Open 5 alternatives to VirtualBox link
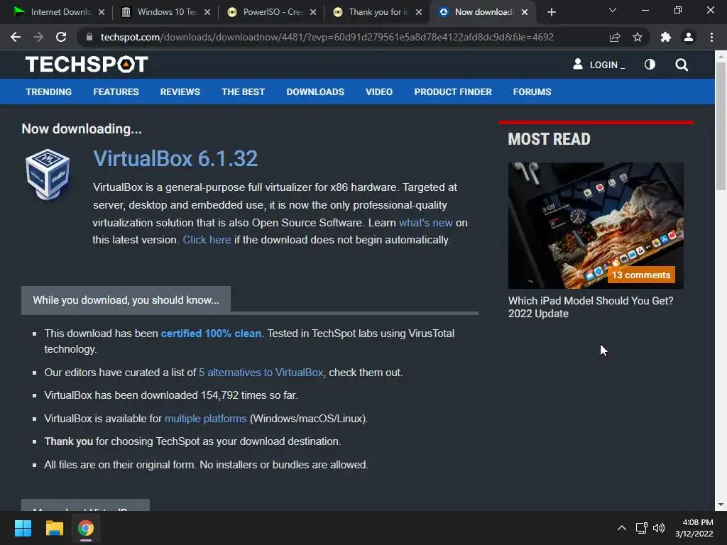The width and height of the screenshot is (727, 545). (261, 372)
